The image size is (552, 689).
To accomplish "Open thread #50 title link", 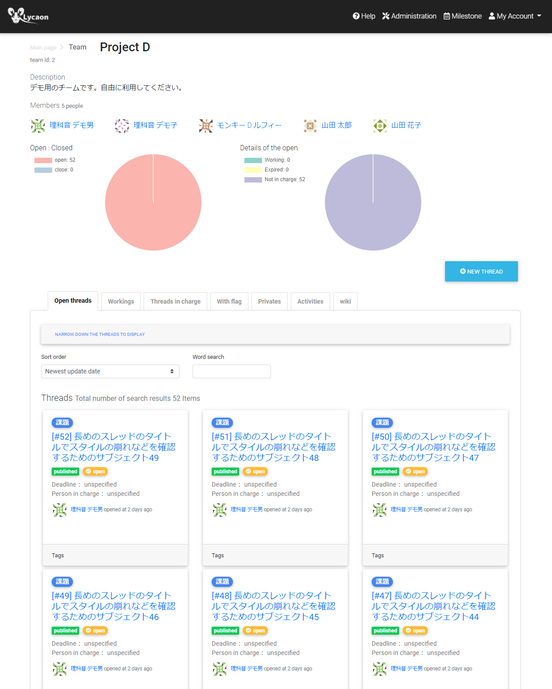I will click(x=434, y=447).
